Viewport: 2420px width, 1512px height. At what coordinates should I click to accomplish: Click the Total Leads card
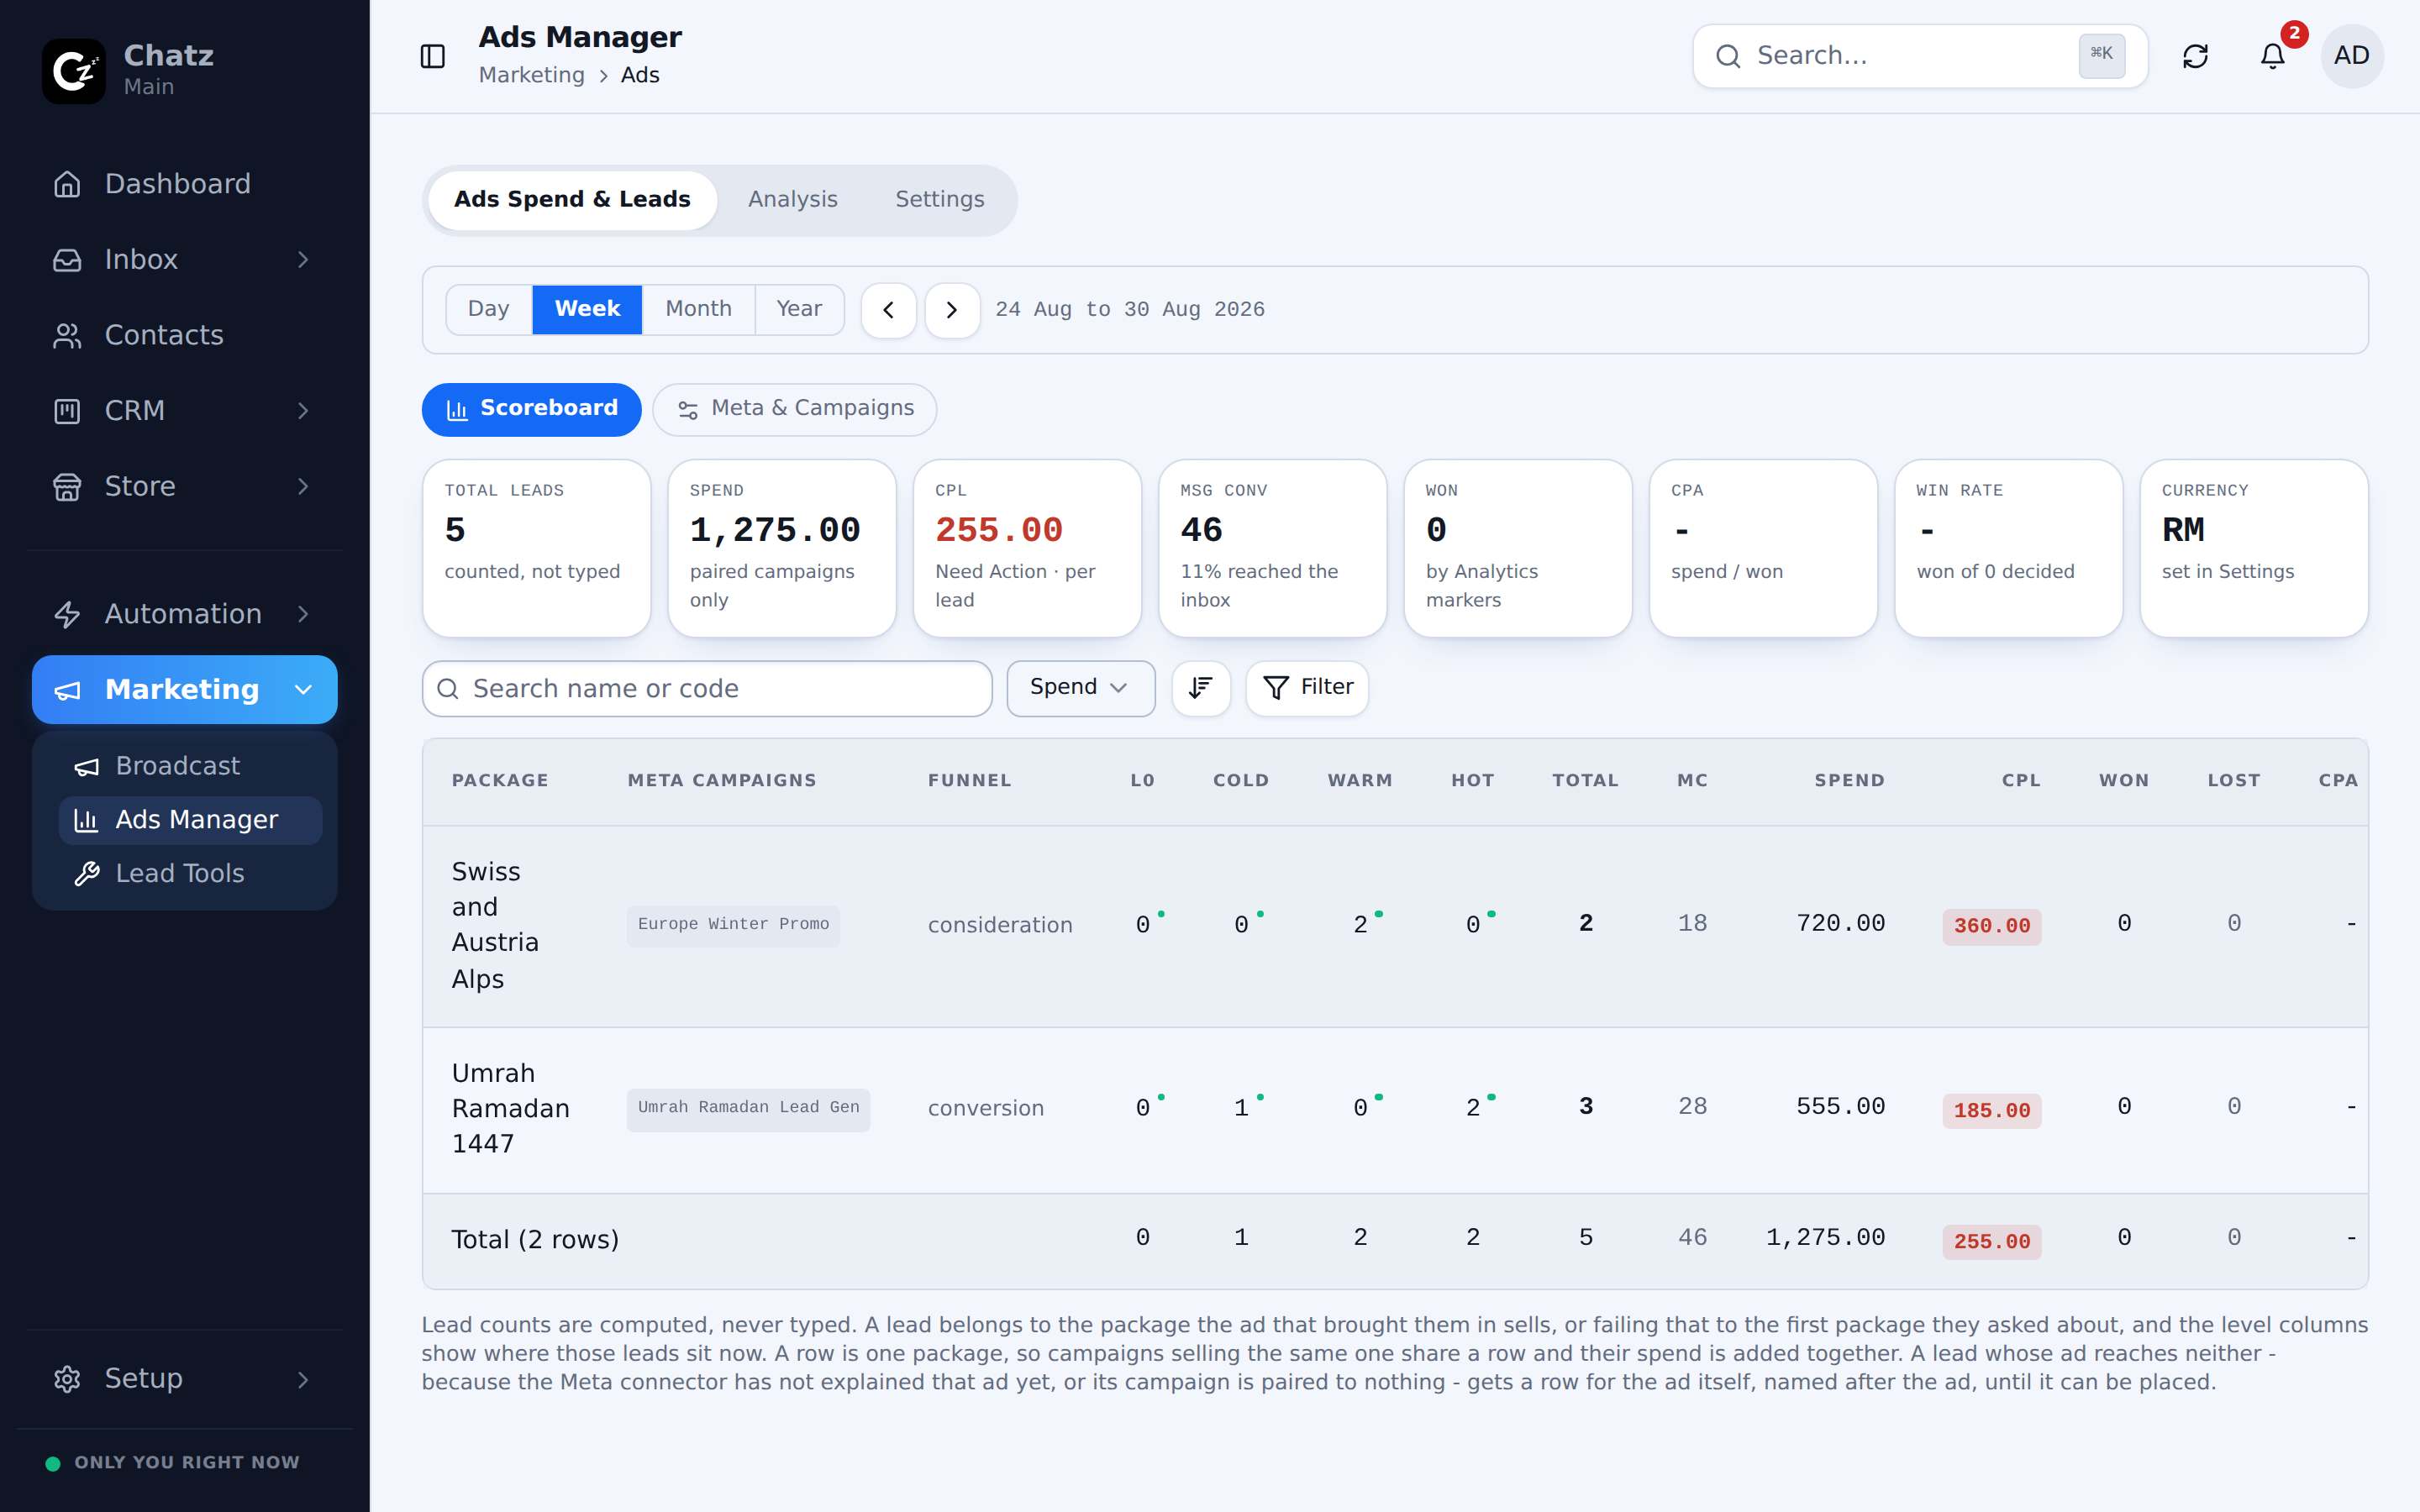tap(537, 548)
